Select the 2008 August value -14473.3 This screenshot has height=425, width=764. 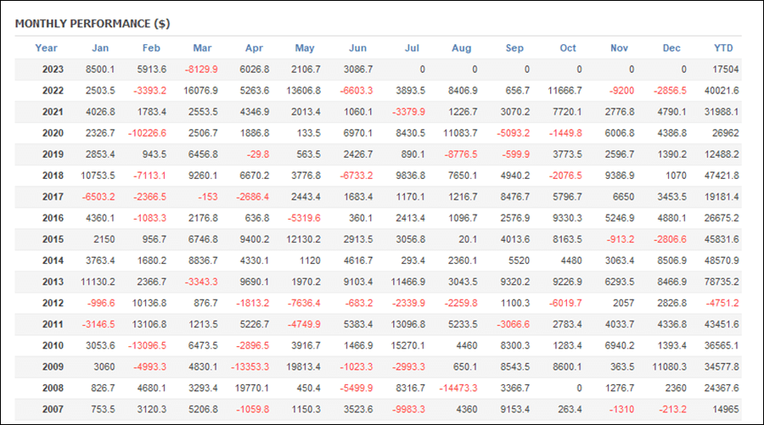coord(458,388)
